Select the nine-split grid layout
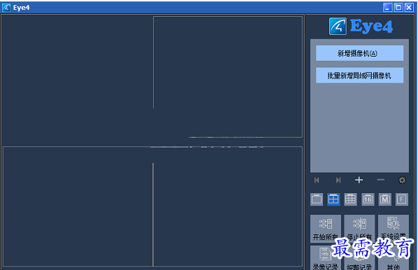418x270 pixels. click(350, 199)
